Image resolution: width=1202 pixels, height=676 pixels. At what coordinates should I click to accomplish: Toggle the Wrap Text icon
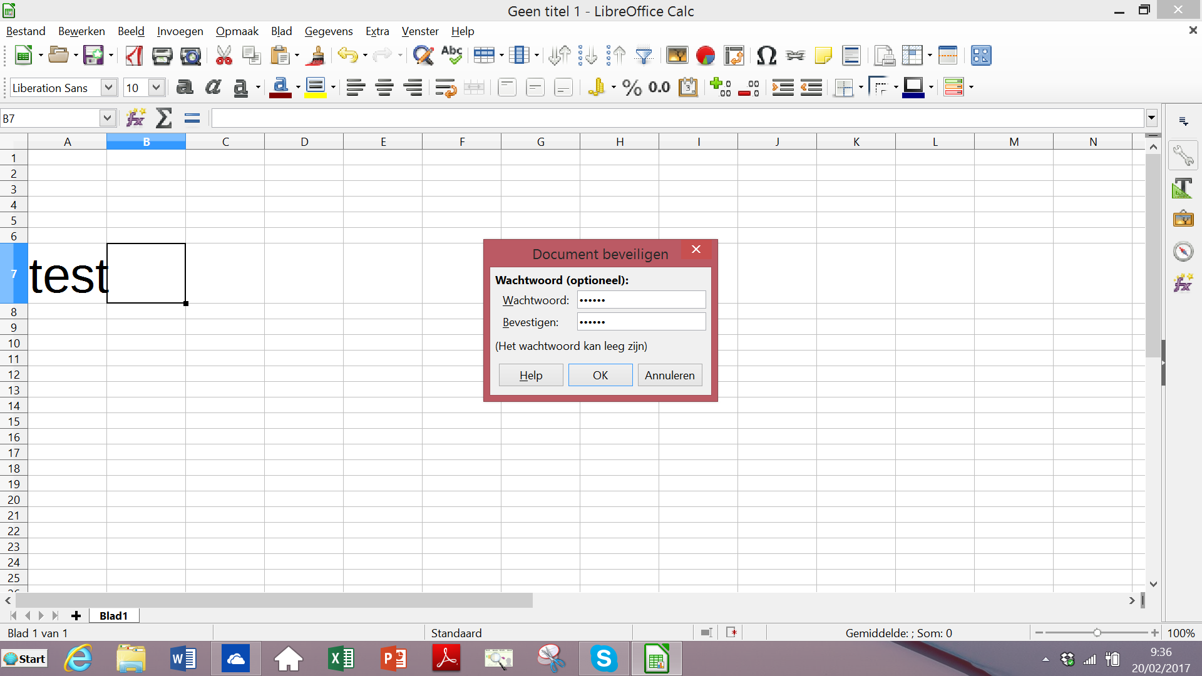[x=445, y=88]
